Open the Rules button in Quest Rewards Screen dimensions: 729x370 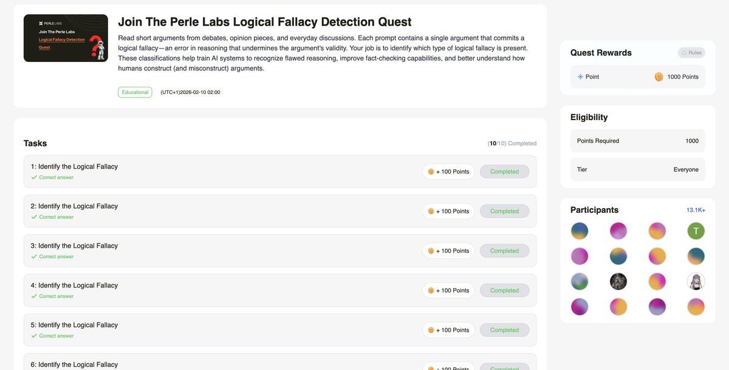point(691,53)
